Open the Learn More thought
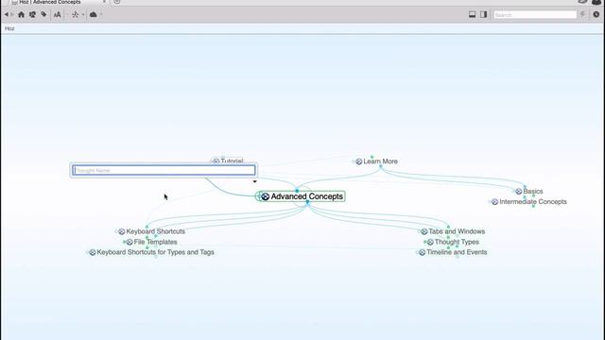Screen dimensions: 605x340 [380, 161]
